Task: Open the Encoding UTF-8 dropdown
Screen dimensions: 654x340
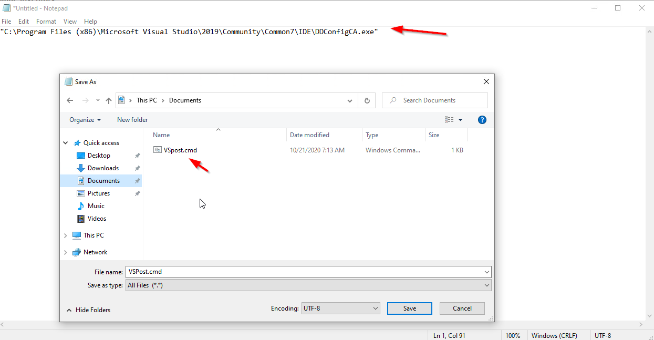Action: click(376, 308)
